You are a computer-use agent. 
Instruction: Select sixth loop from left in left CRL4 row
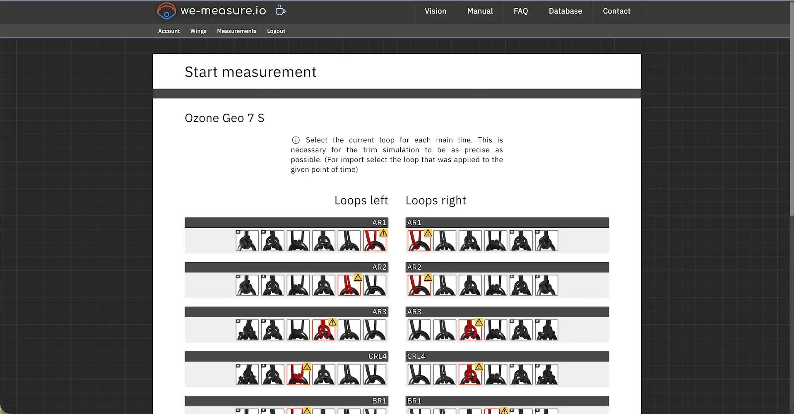(375, 375)
